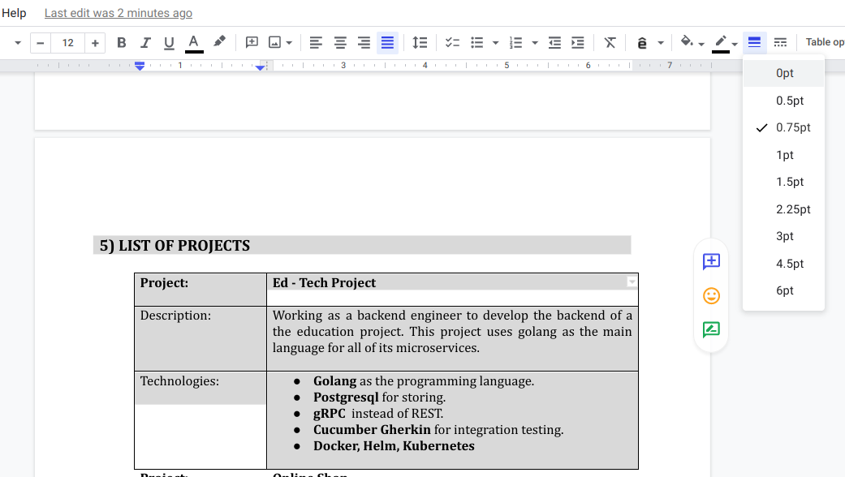
Task: Open the highlight color swatch
Action: pos(219,42)
